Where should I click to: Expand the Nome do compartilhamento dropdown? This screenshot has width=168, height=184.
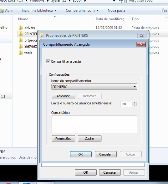(135, 87)
